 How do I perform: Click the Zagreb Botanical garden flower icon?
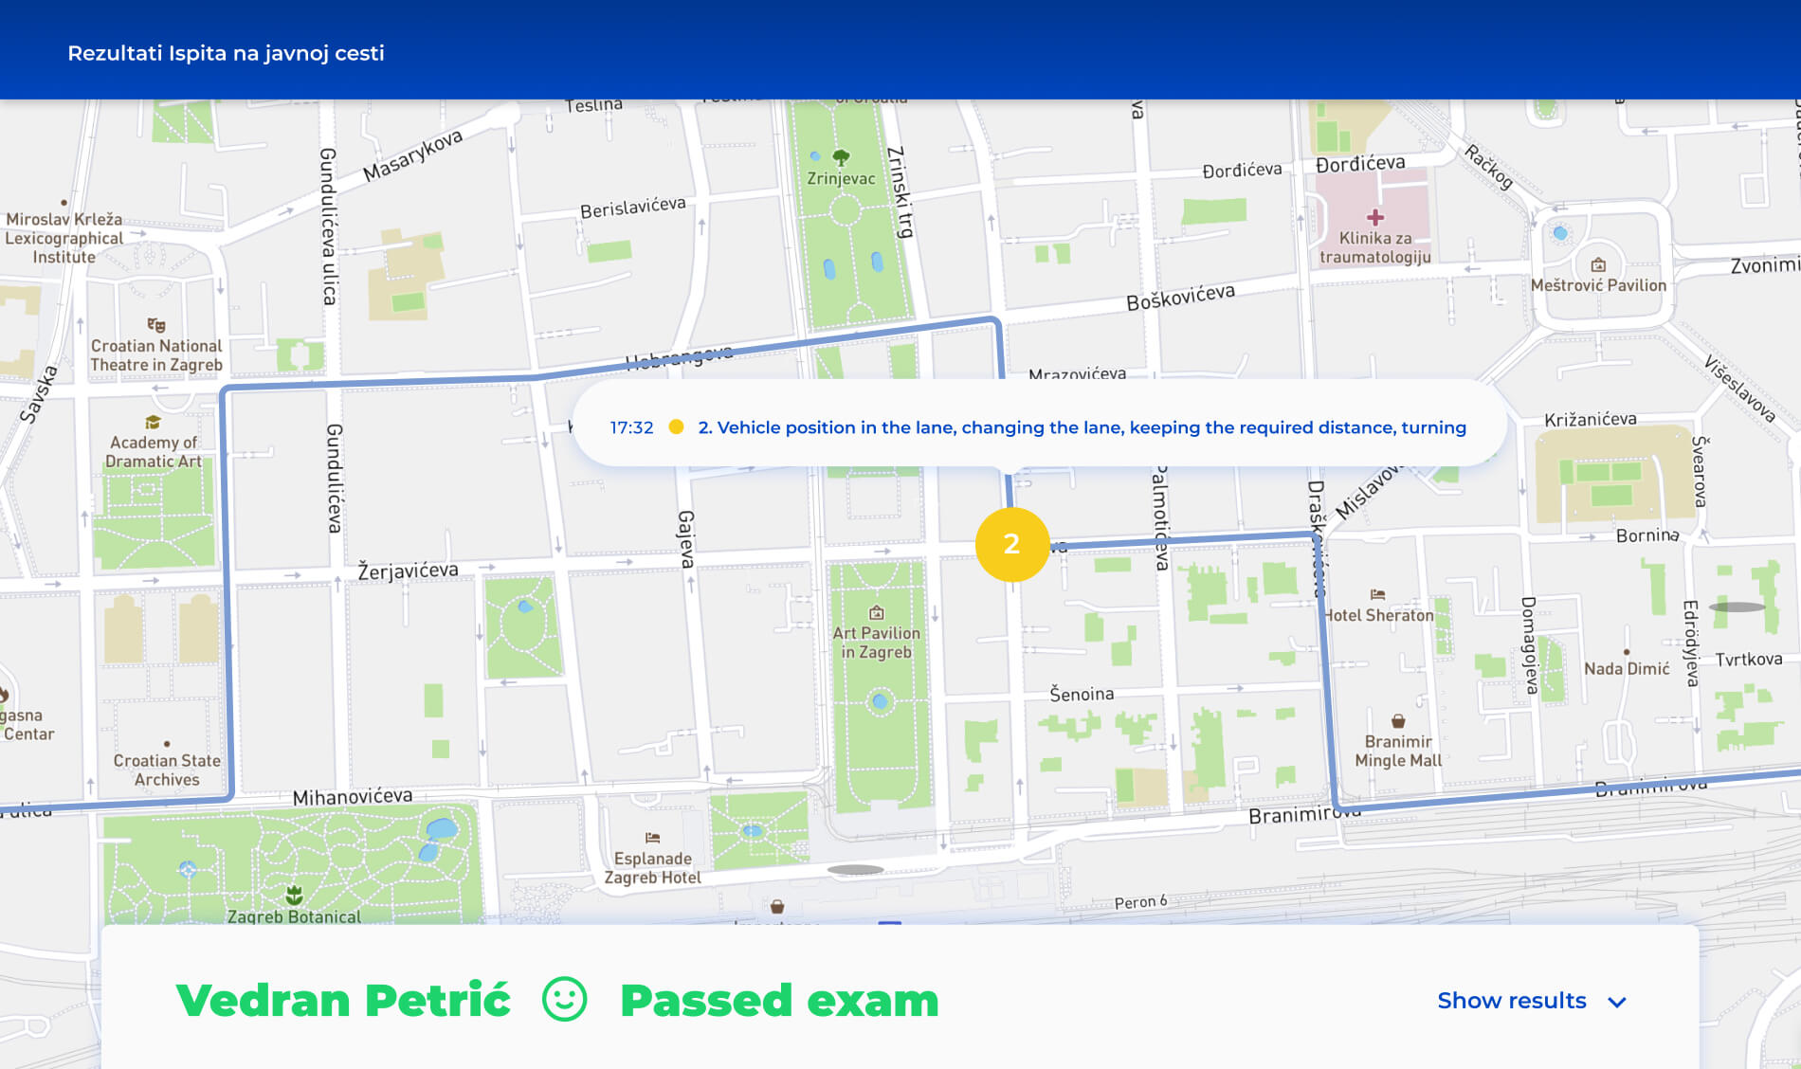point(294,895)
